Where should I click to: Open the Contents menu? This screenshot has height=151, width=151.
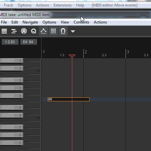81,22
